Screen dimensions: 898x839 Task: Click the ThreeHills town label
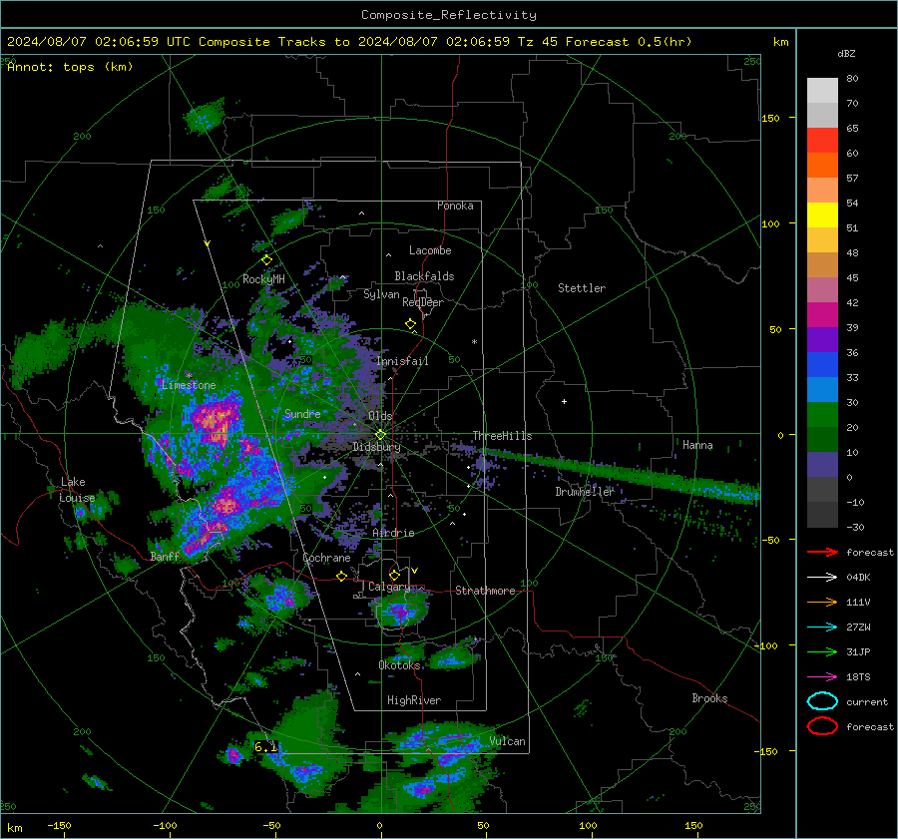(502, 436)
